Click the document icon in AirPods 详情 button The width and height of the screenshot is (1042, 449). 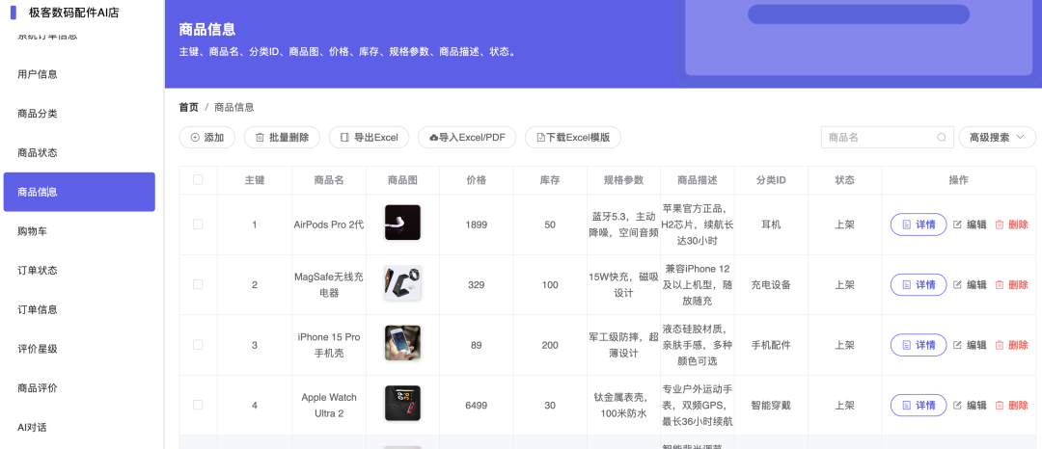tap(906, 224)
